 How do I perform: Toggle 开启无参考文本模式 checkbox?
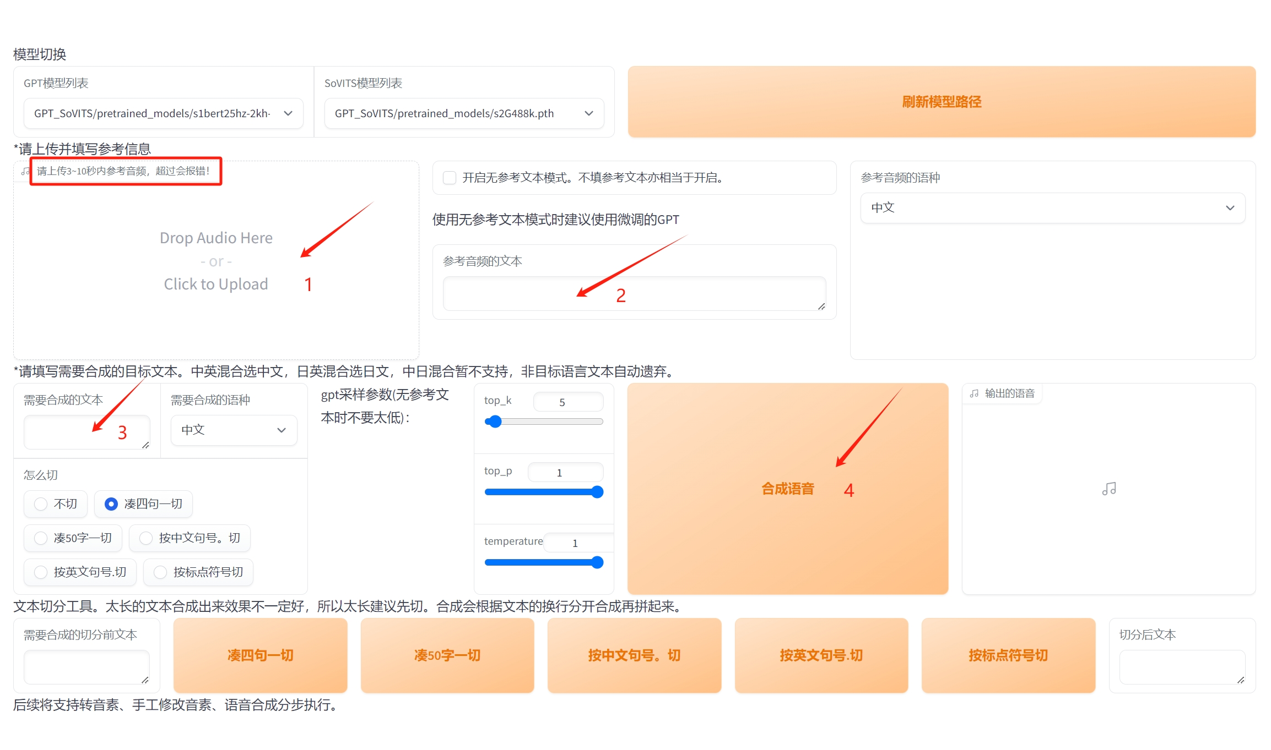point(448,177)
